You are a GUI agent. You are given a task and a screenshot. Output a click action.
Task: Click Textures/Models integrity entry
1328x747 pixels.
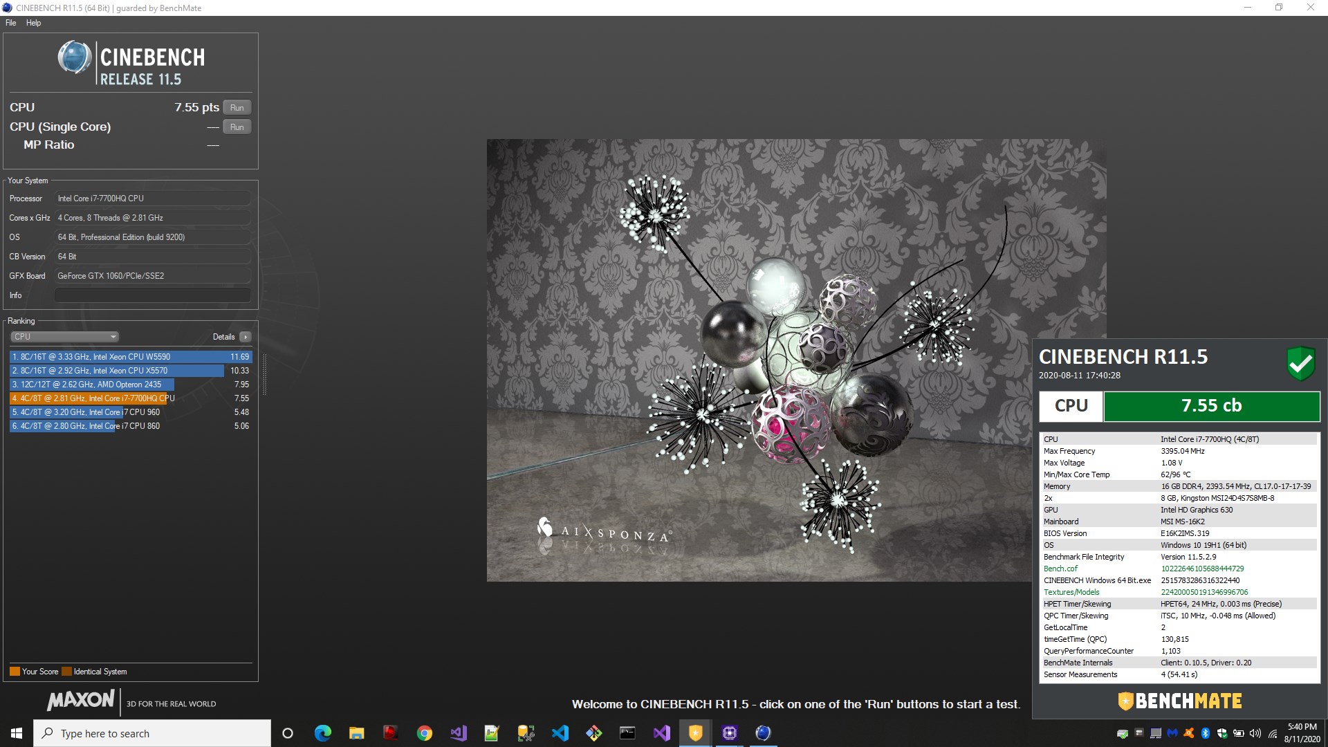[x=1071, y=592]
